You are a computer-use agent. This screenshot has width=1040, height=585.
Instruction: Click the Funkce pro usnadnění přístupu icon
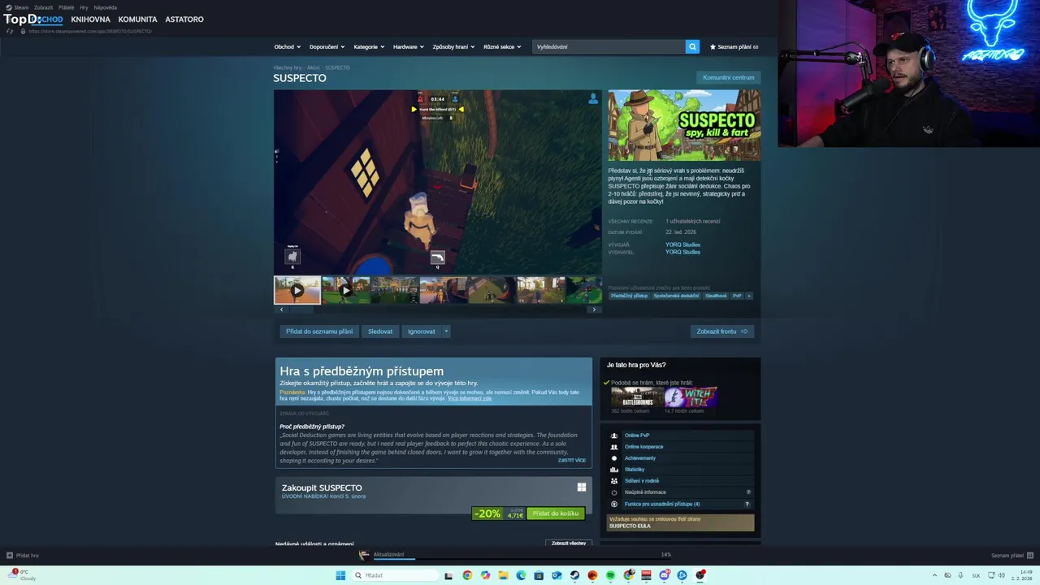614,504
